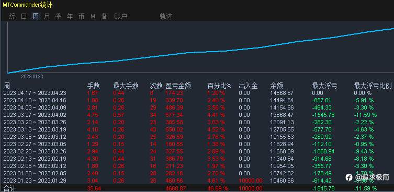394x192 pixels.
Task: Click the balance value 11668.39
Action: pos(282,151)
